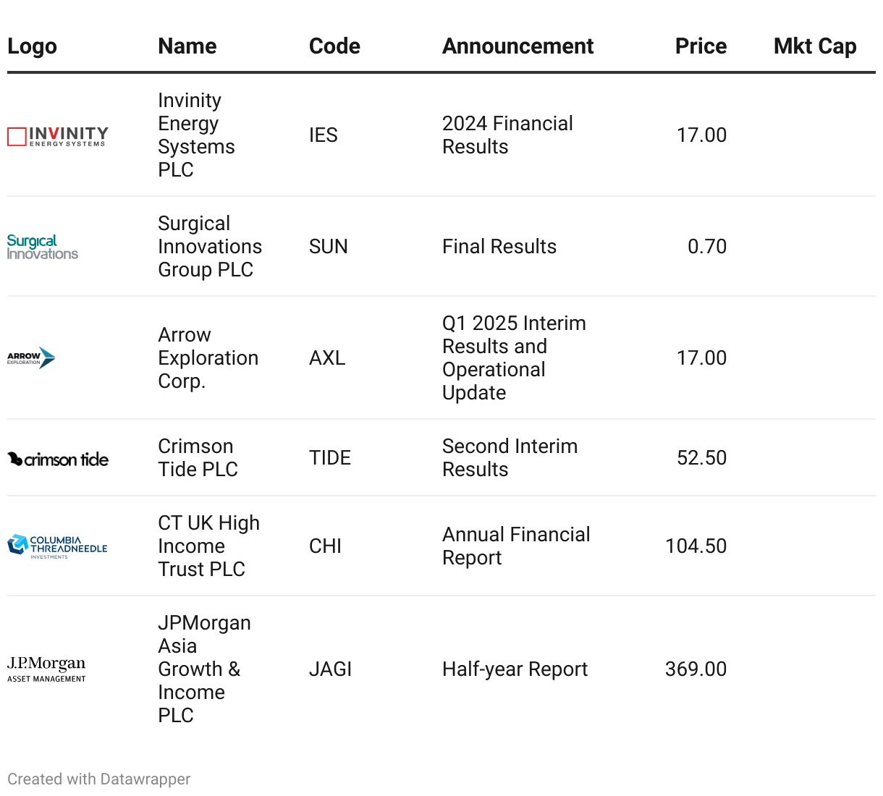Open the Created with Datawrapper link
883x796 pixels.
coord(99,779)
